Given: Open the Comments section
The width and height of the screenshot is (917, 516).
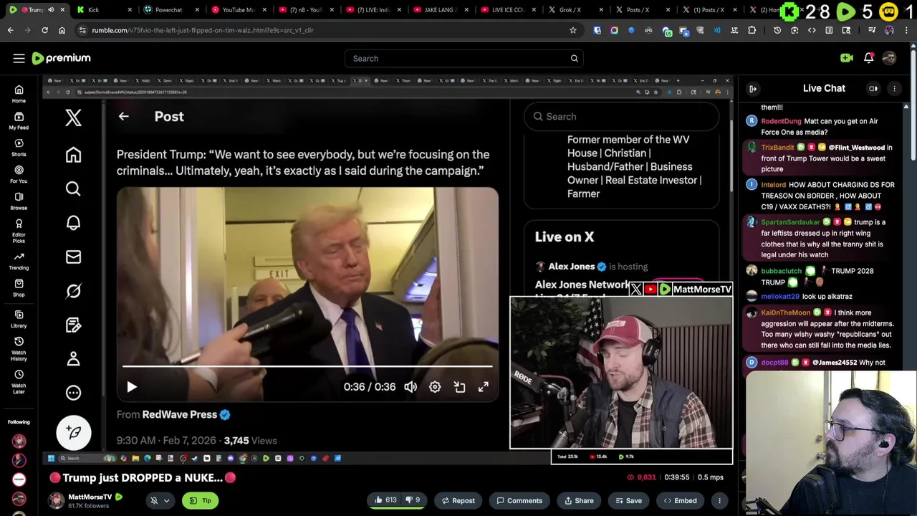Looking at the screenshot, I should 519,501.
